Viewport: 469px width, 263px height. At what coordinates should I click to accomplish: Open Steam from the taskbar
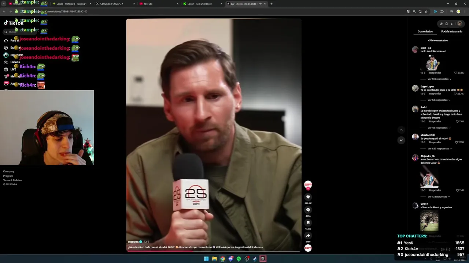tap(255, 259)
